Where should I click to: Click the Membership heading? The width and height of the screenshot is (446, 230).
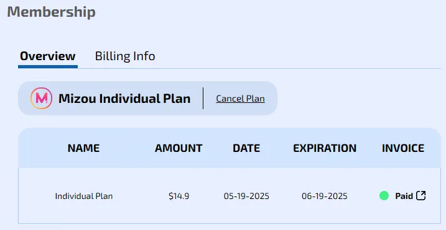point(51,12)
